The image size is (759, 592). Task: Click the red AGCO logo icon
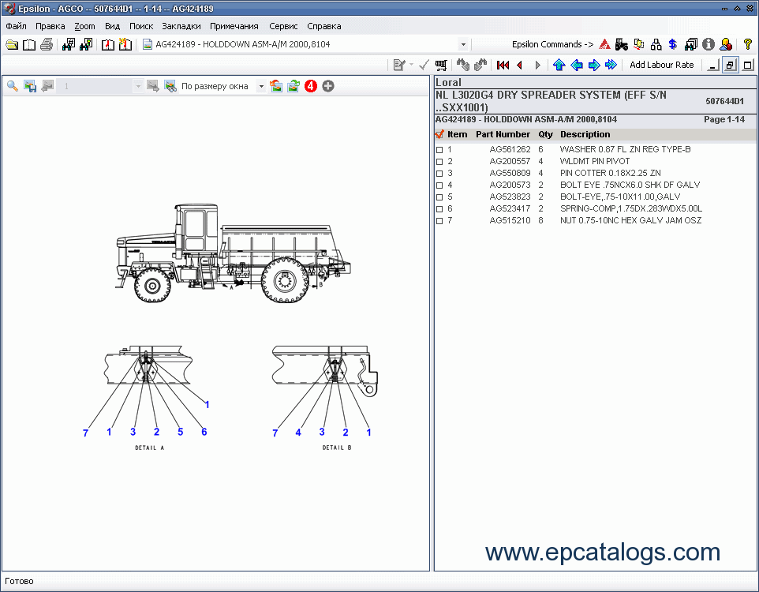604,44
